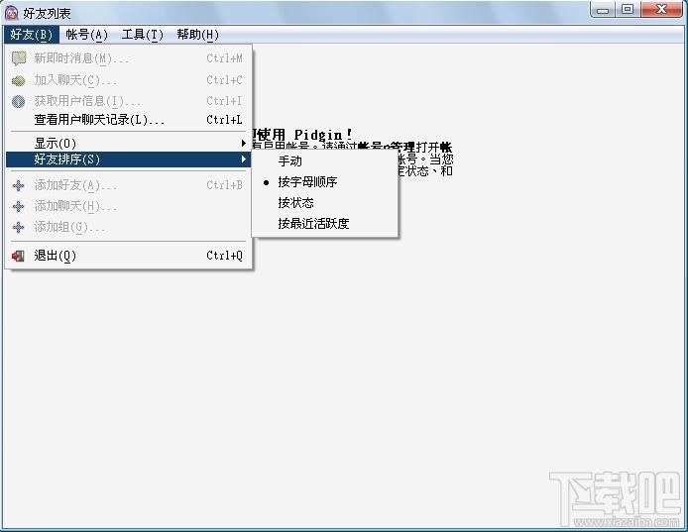Choose 获取用户信息(I)... menu entry
The height and width of the screenshot is (532, 688).
point(129,101)
